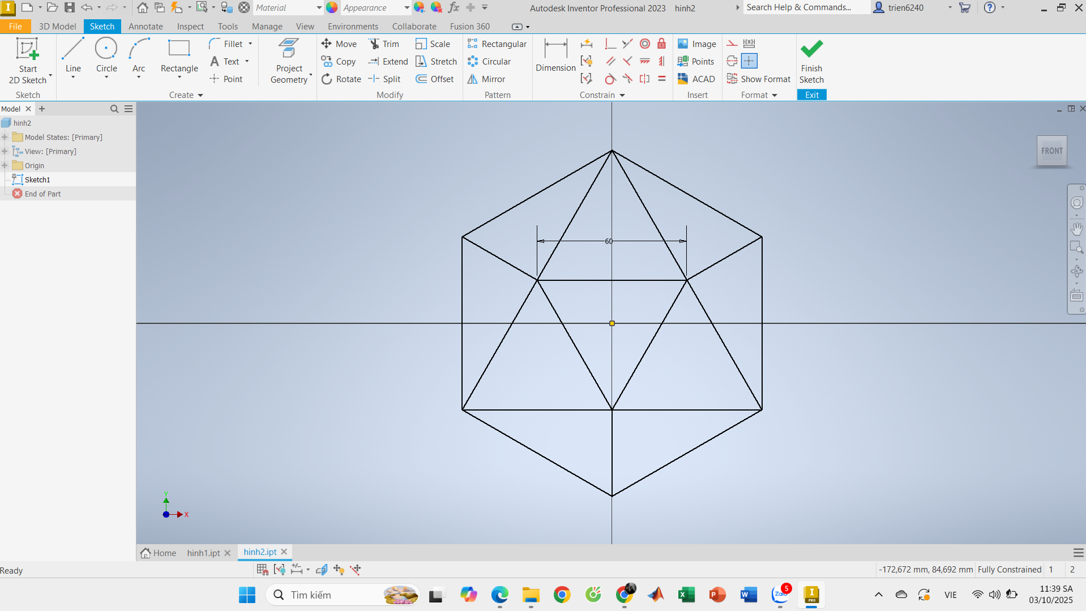Open the Constrain panel dropdown
This screenshot has height=611, width=1086.
pos(622,95)
